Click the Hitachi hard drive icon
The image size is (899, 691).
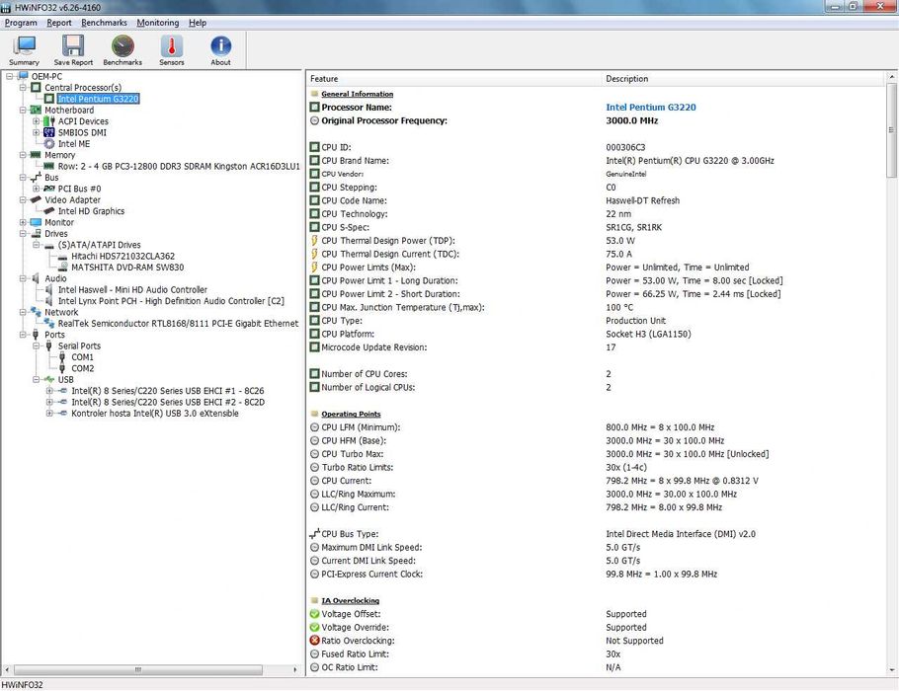pyautogui.click(x=62, y=256)
